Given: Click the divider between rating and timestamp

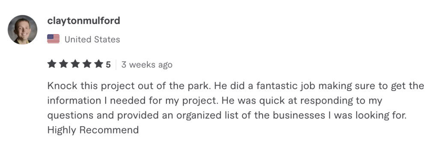Looking at the screenshot, I should click(x=116, y=65).
